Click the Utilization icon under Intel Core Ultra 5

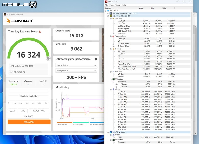point(114,79)
